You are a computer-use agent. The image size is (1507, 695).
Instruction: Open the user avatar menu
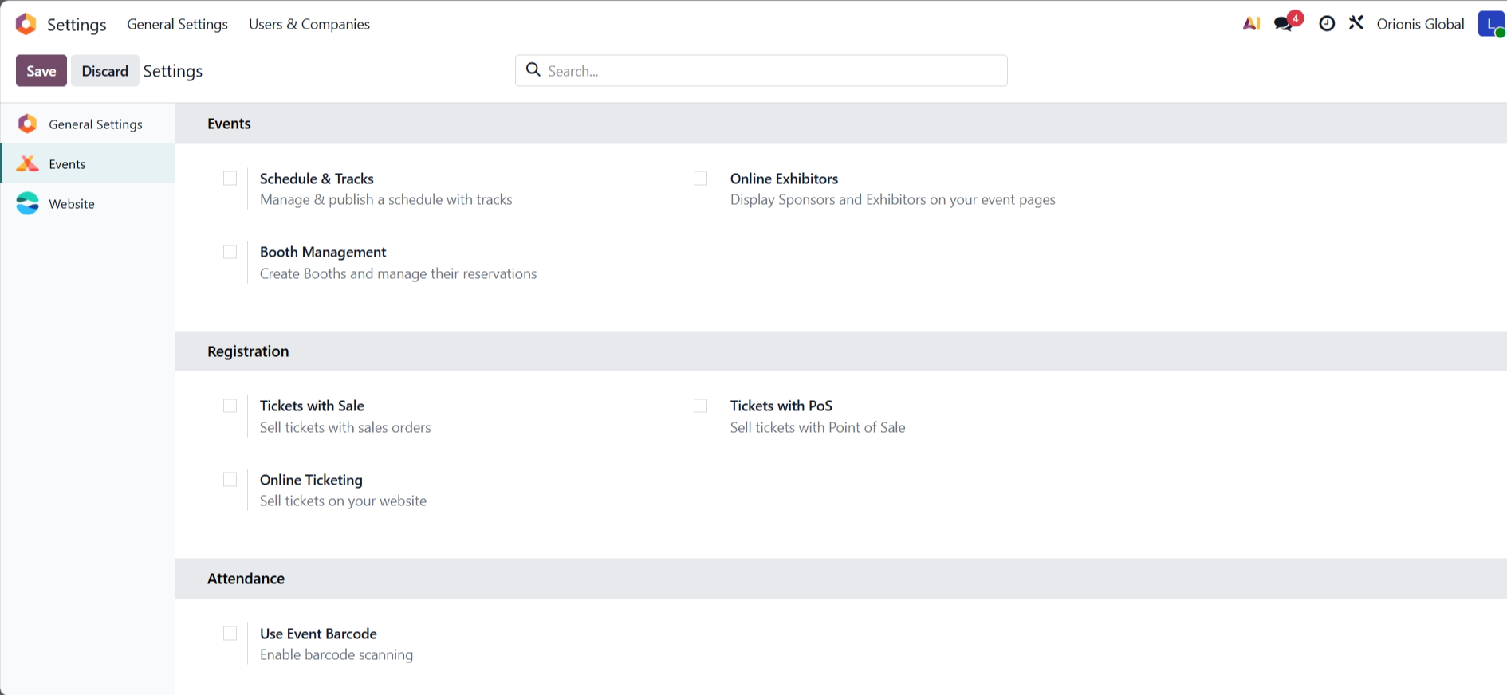(1492, 24)
